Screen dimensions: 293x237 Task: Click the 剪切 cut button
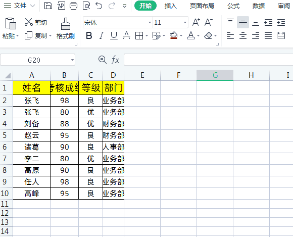pyautogui.click(x=36, y=22)
